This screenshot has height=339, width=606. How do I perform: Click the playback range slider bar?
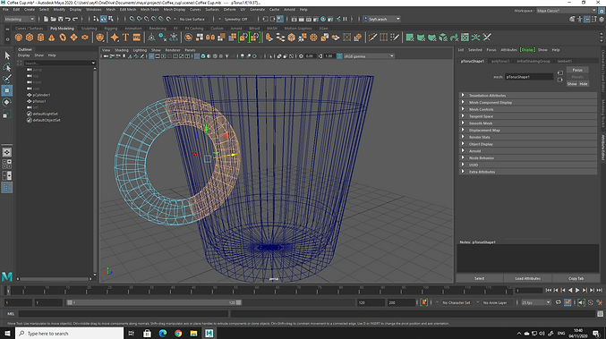(154, 302)
